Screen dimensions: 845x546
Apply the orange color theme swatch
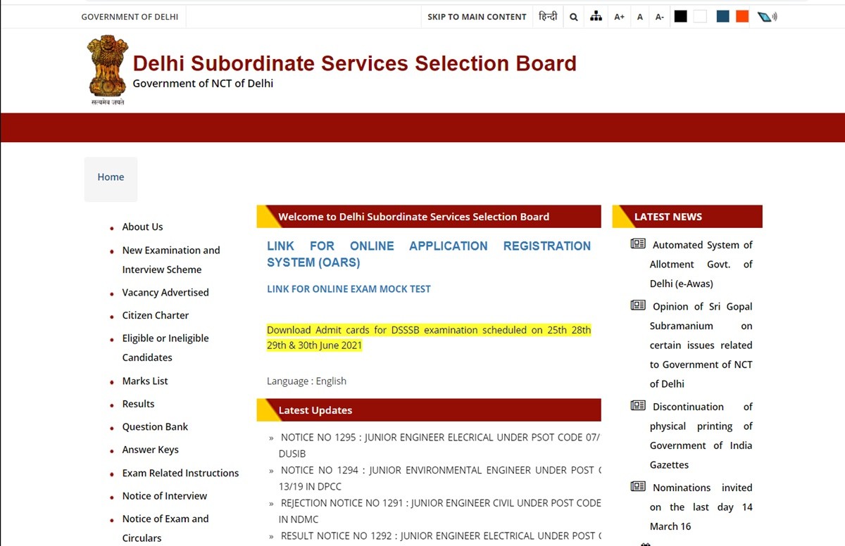[742, 16]
